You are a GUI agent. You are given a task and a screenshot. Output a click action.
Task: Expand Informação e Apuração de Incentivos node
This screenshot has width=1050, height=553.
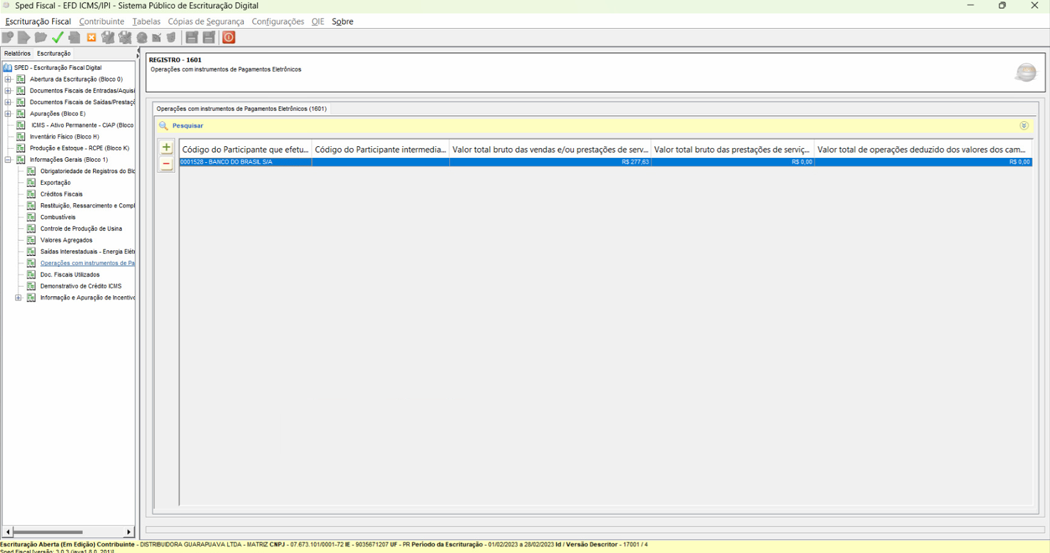[18, 298]
